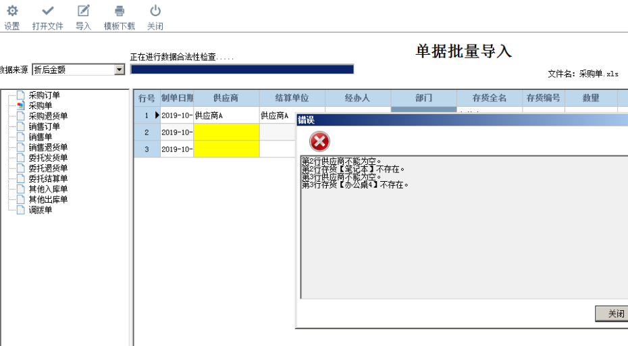The width and height of the screenshot is (628, 346).
Task: Click the 制单日期 column header
Action: 177,98
